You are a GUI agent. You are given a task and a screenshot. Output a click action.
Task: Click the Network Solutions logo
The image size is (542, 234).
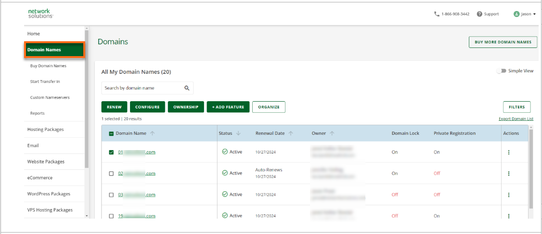(x=40, y=13)
